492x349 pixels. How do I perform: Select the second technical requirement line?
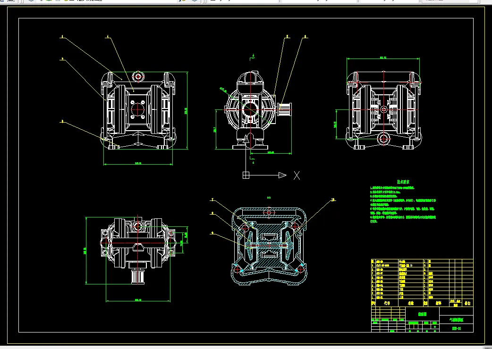tap(385, 192)
